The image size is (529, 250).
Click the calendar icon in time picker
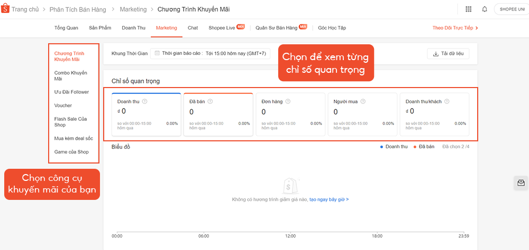point(157,53)
